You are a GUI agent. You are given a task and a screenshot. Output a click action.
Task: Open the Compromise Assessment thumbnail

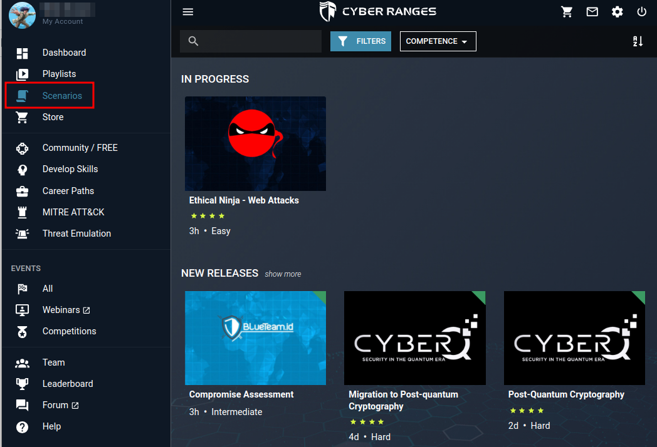click(x=255, y=337)
